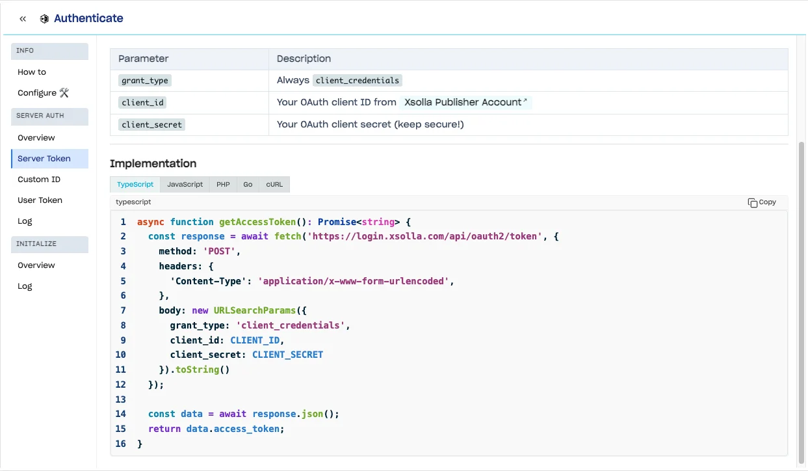
Task: Click the INFO section header
Action: point(49,51)
